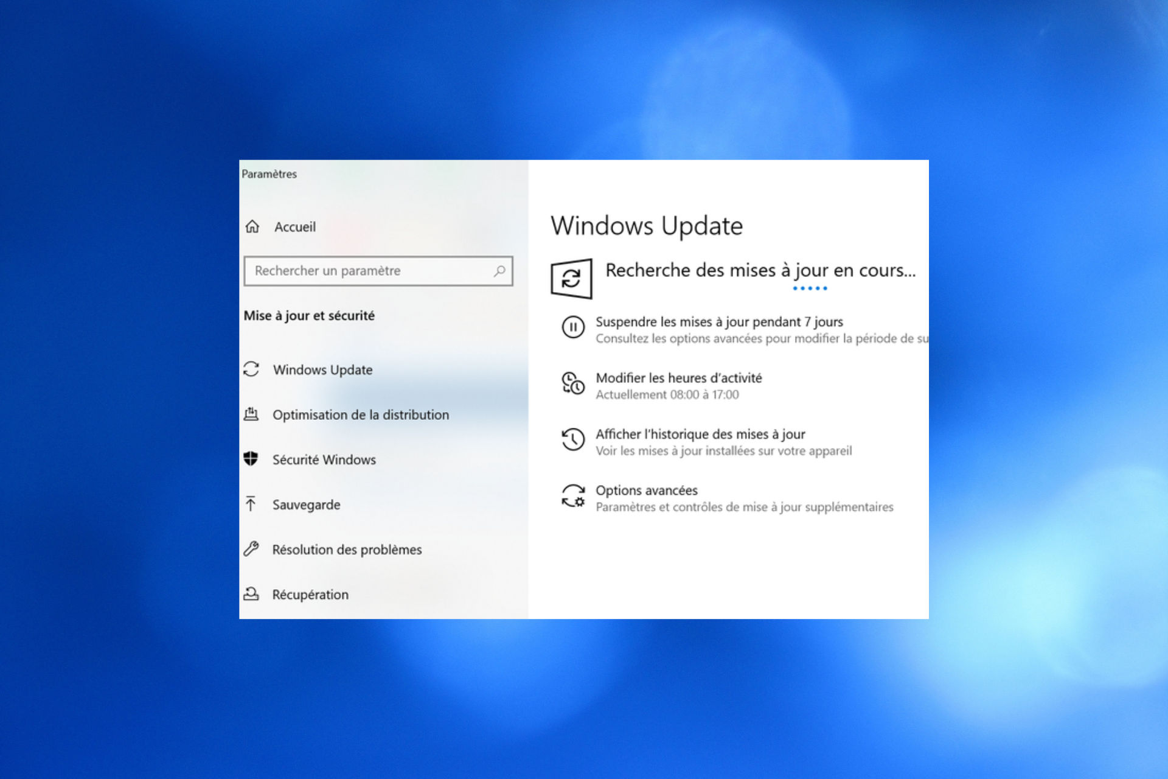Click the advanced options gear icon

573,496
